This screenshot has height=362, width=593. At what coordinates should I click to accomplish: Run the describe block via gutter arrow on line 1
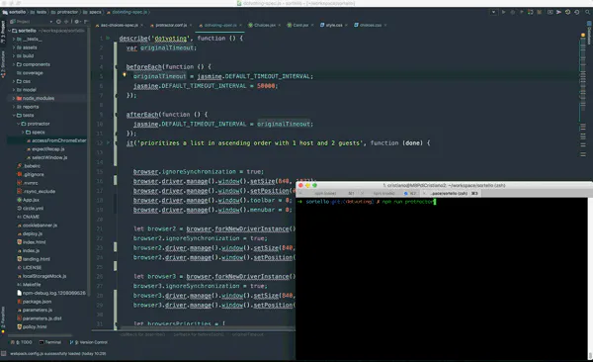pos(108,39)
